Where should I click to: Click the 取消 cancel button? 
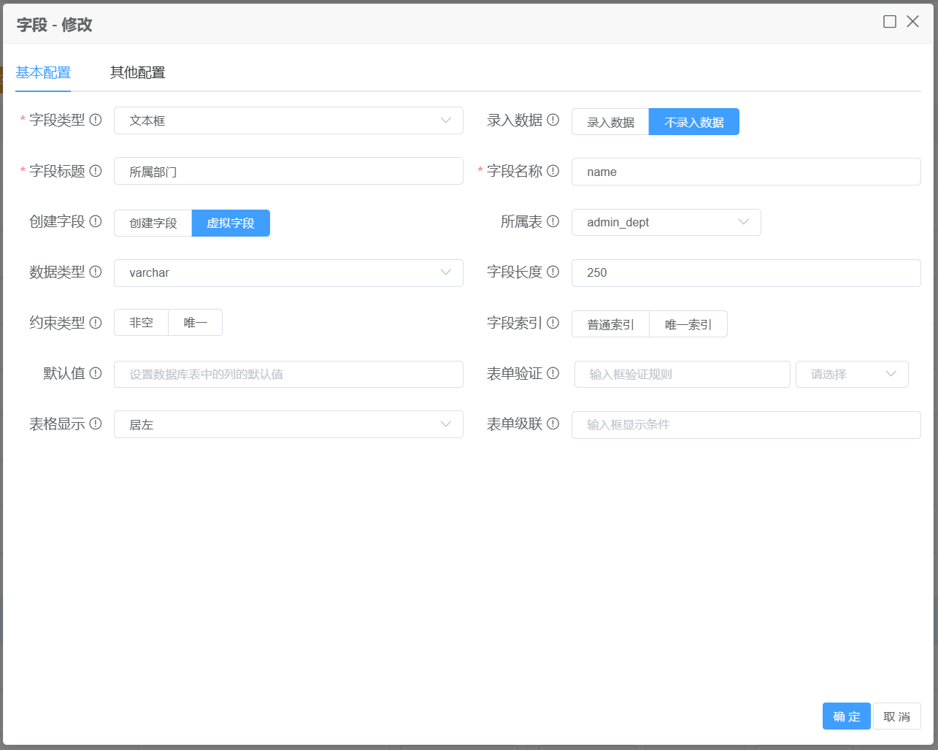click(896, 716)
